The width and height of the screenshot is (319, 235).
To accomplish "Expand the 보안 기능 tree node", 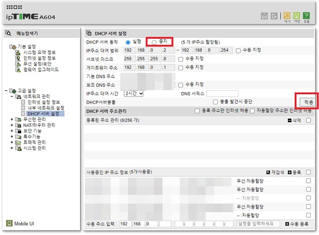I will pos(12,131).
